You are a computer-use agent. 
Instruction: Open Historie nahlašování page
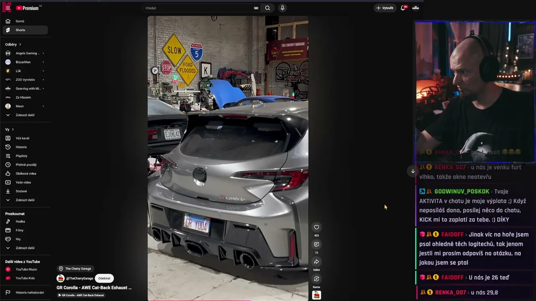(x=25, y=292)
